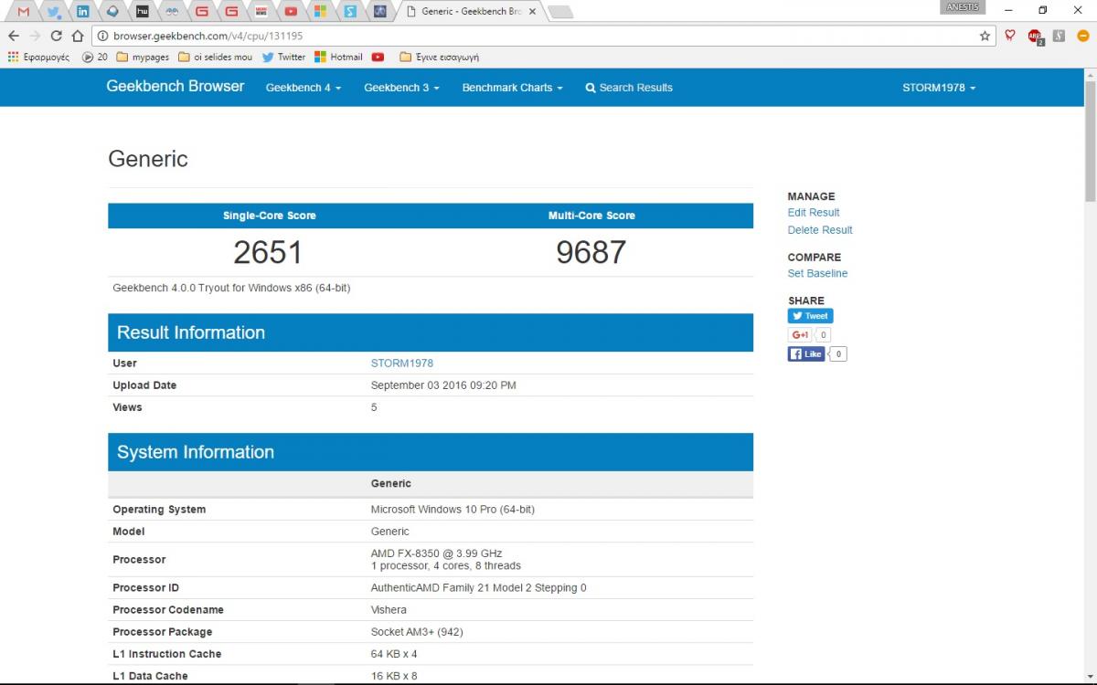Switch to the LinkedIn browser tab

[83, 12]
